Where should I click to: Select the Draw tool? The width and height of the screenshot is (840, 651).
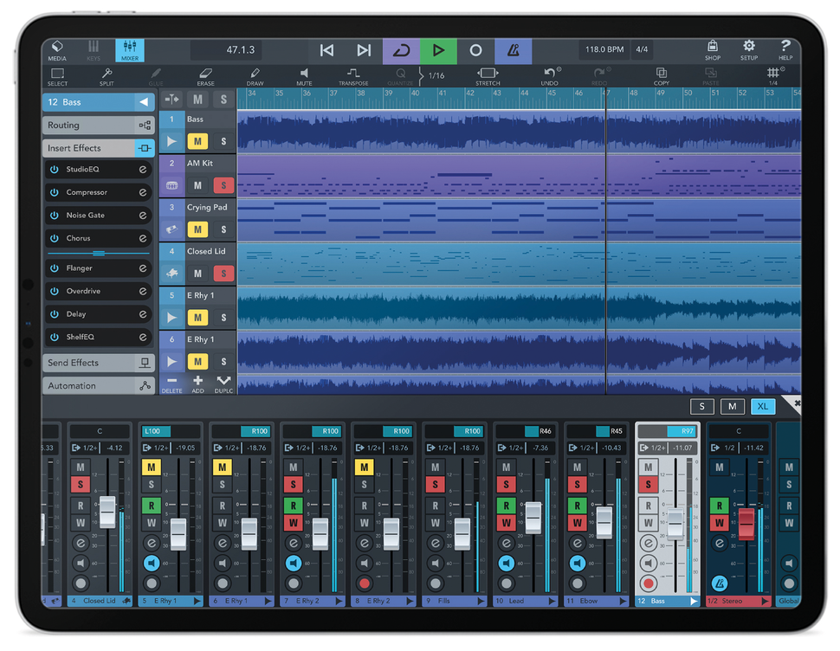pos(255,76)
